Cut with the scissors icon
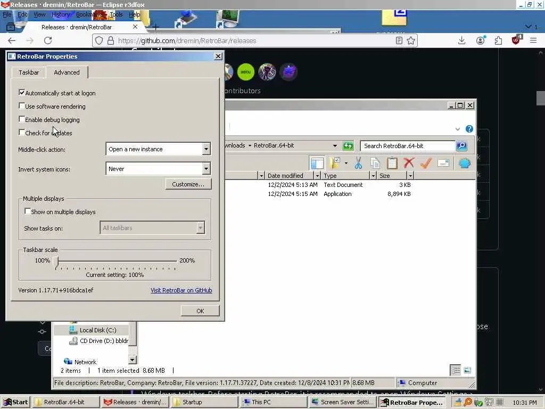545x409 pixels. (x=358, y=163)
